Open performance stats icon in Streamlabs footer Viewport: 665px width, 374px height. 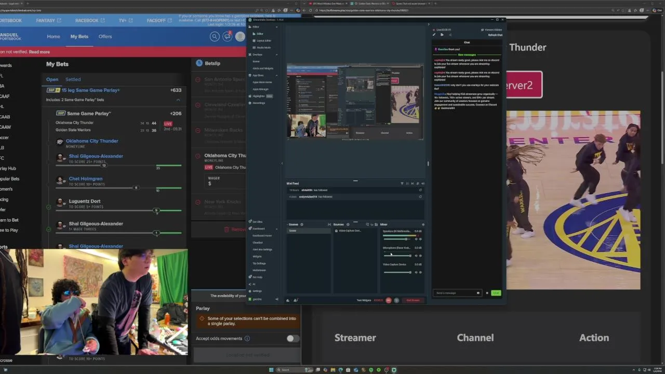click(x=288, y=300)
